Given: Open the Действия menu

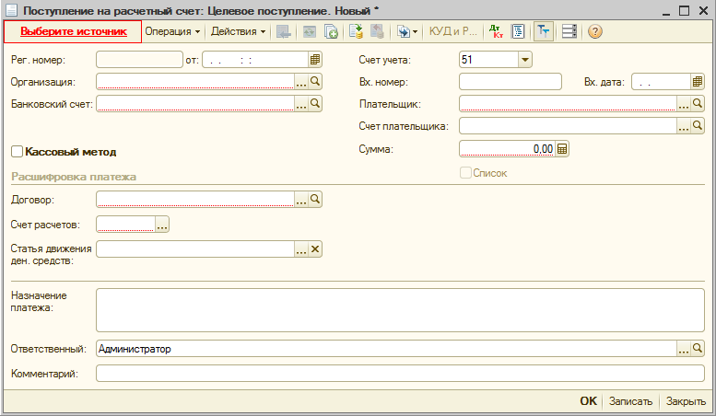Looking at the screenshot, I should (x=238, y=31).
